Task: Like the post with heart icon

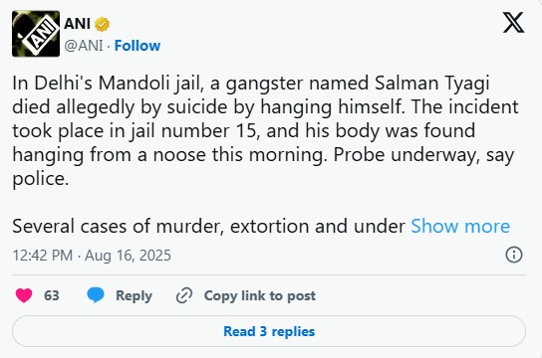Action: (24, 295)
